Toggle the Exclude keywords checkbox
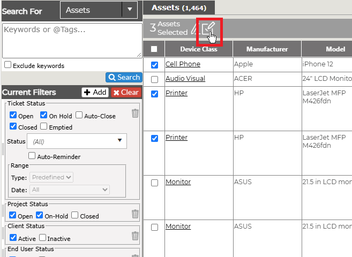352x257 pixels. pos(8,65)
